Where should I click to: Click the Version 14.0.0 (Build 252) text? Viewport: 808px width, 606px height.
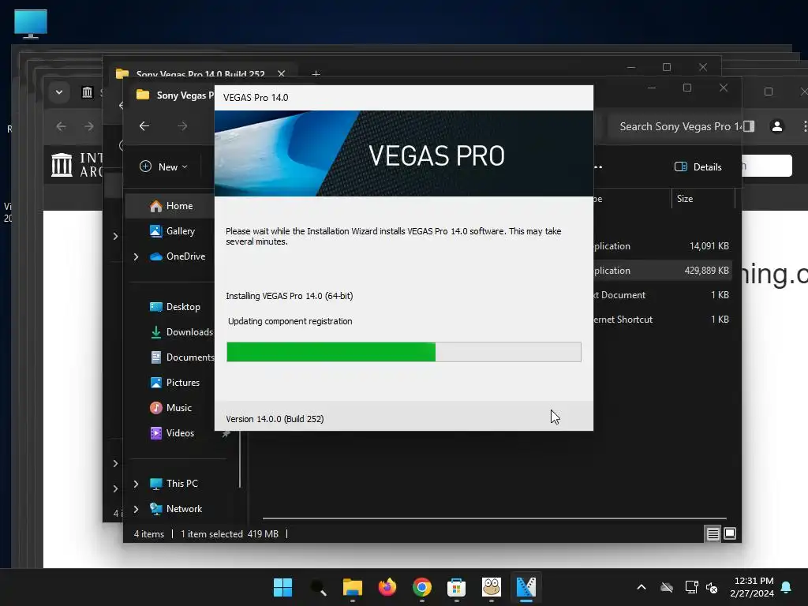tap(275, 419)
